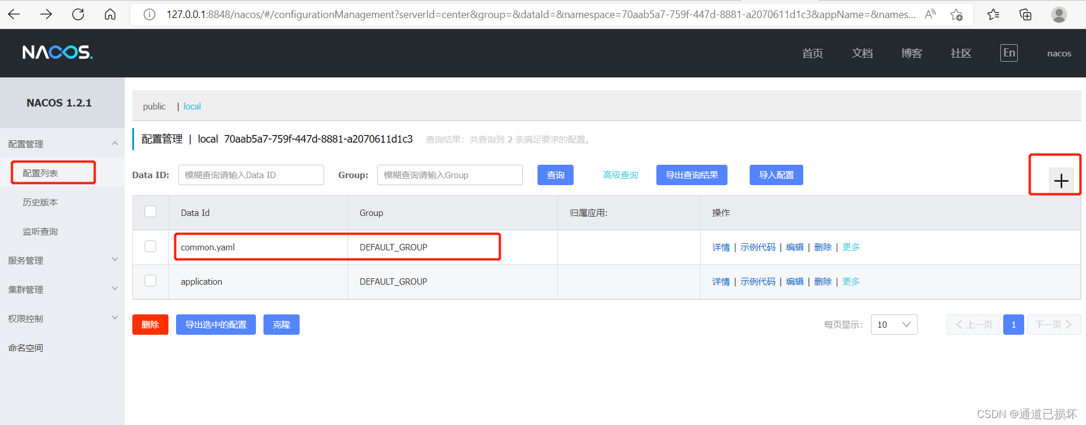Open 命名空间 in the sidebar
This screenshot has width=1086, height=425.
tap(26, 348)
